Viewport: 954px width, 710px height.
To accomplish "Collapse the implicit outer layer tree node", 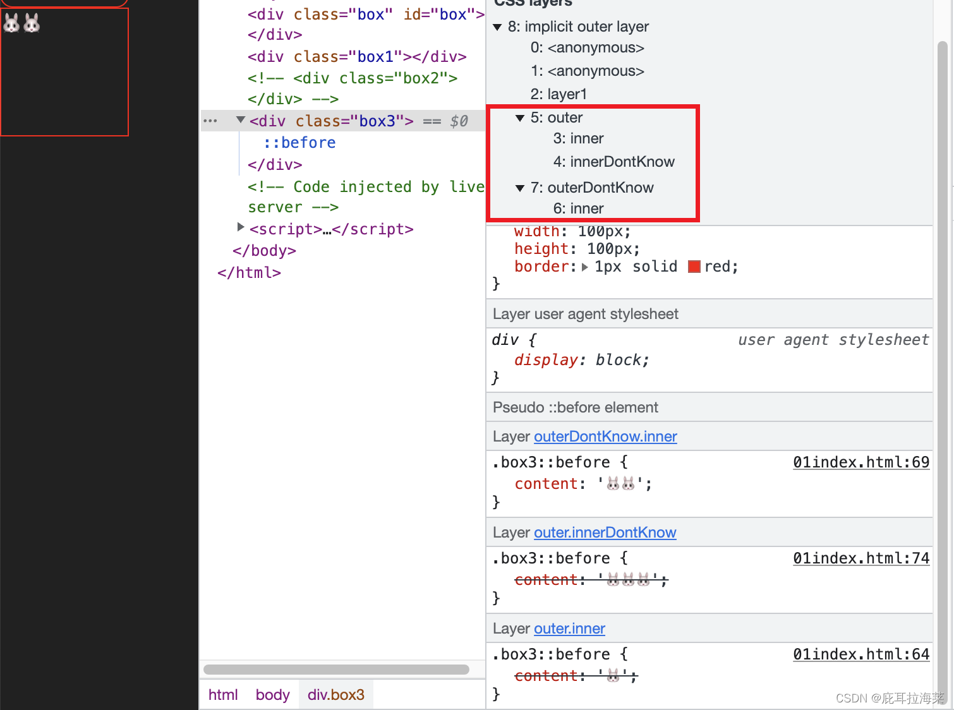I will (x=497, y=27).
